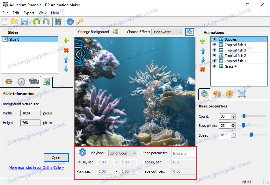Screen dimensions: 270x185
Task: Toggle visibility of Tropical fish 3
Action: point(214,50)
